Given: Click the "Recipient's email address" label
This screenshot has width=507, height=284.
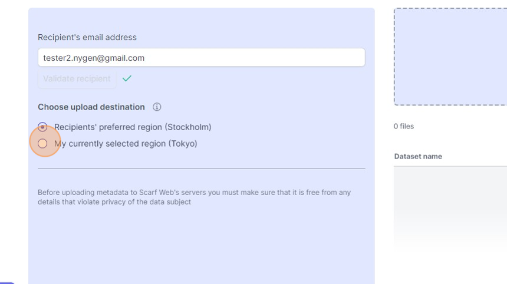Looking at the screenshot, I should pyautogui.click(x=87, y=38).
